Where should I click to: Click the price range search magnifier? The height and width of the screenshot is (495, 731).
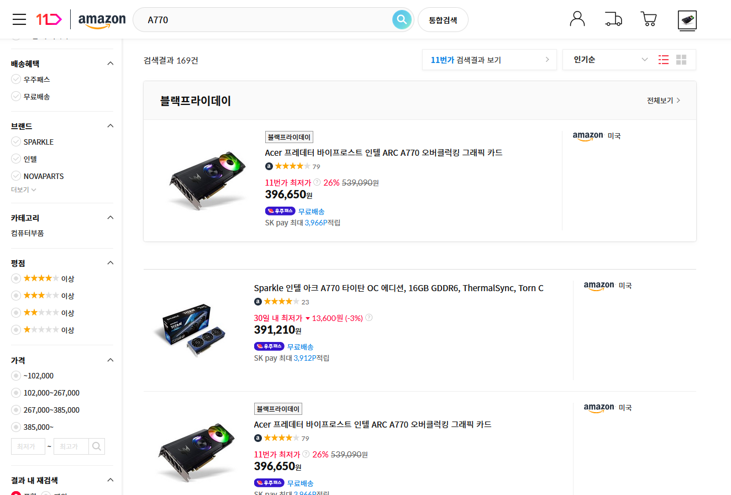tap(97, 446)
